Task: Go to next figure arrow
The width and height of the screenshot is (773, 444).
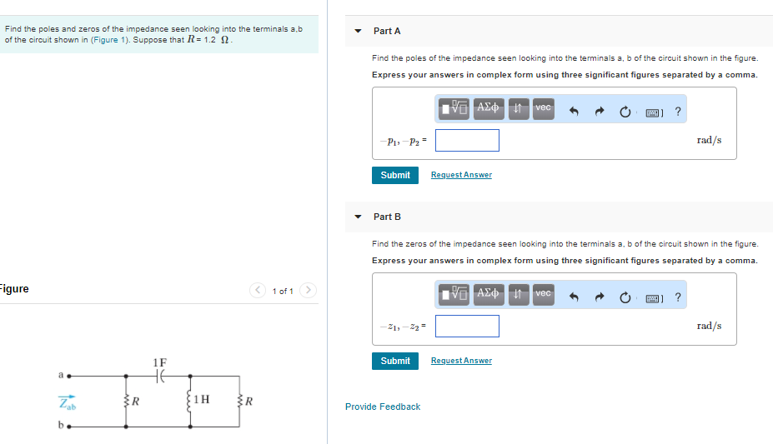Action: point(309,290)
